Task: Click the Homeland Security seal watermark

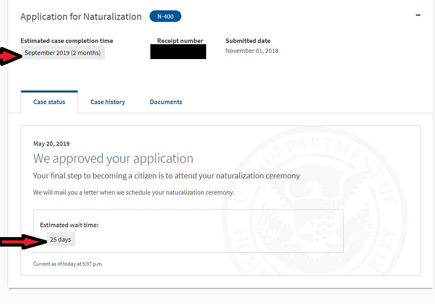Action: [x=315, y=202]
